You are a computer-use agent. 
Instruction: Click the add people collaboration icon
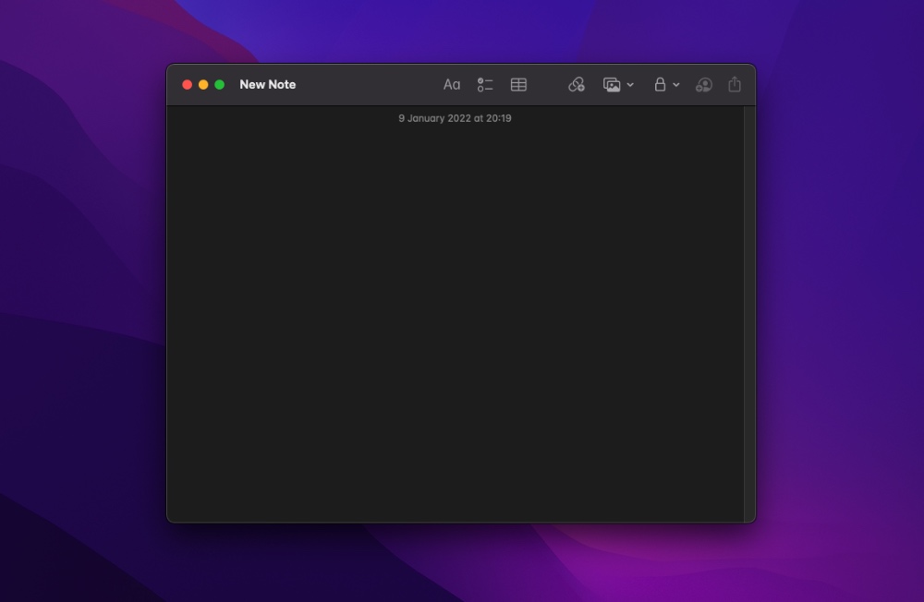tap(703, 85)
